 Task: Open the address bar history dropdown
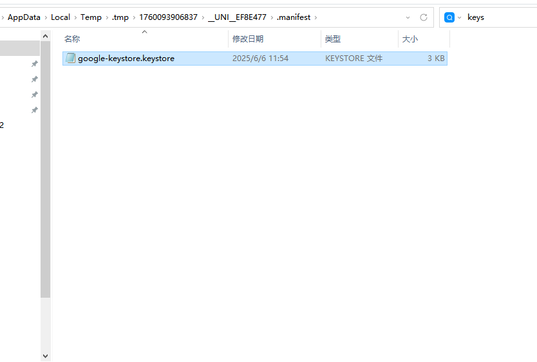click(x=408, y=17)
